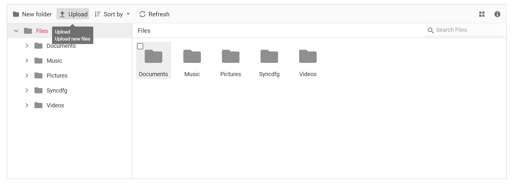Open the Sort by dropdown
512x189 pixels.
(x=112, y=14)
